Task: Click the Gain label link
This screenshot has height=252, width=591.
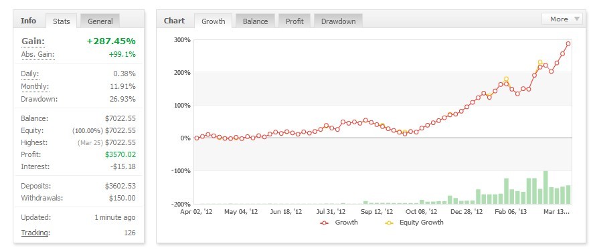Action: point(33,41)
